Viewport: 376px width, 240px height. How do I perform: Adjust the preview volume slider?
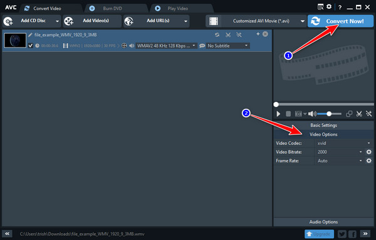pyautogui.click(x=329, y=114)
